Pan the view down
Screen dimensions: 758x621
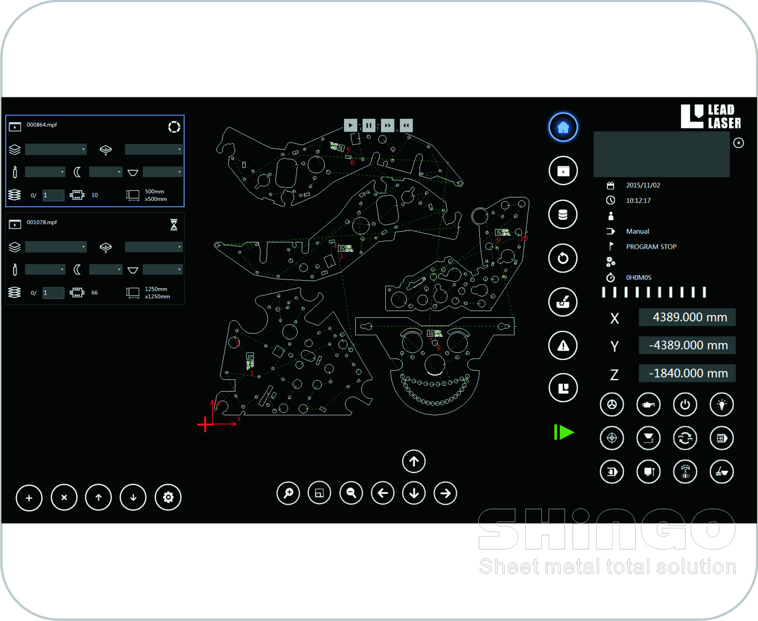tap(414, 493)
